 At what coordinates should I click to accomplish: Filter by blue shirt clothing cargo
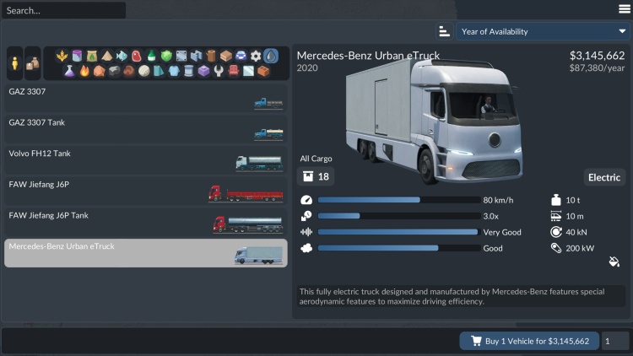pos(174,71)
